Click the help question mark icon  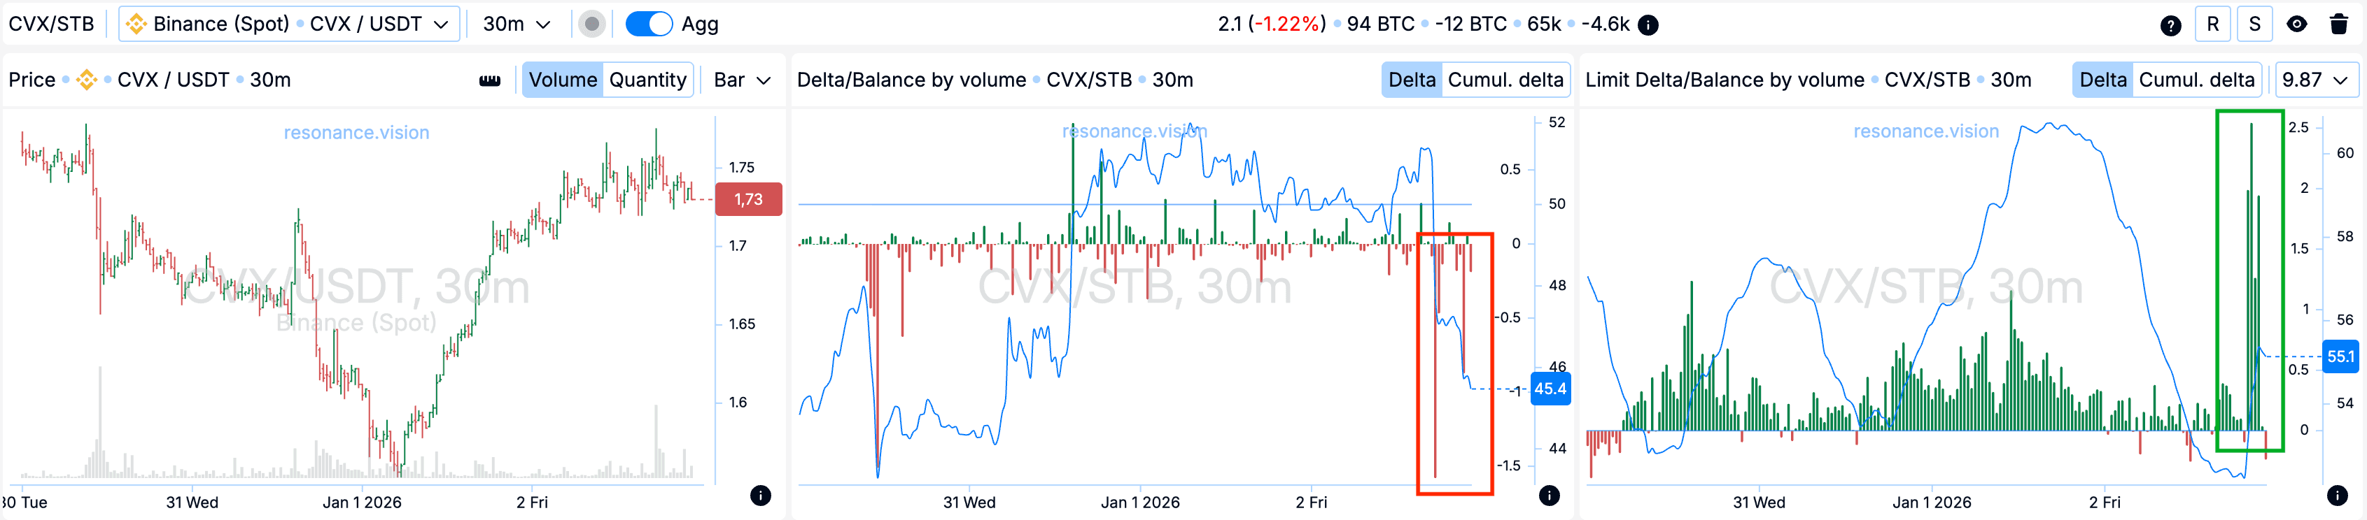click(2170, 24)
